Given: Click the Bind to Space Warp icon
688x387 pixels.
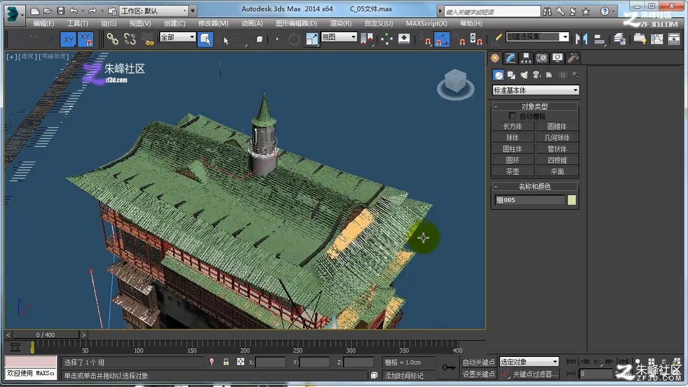Looking at the screenshot, I should coord(148,39).
